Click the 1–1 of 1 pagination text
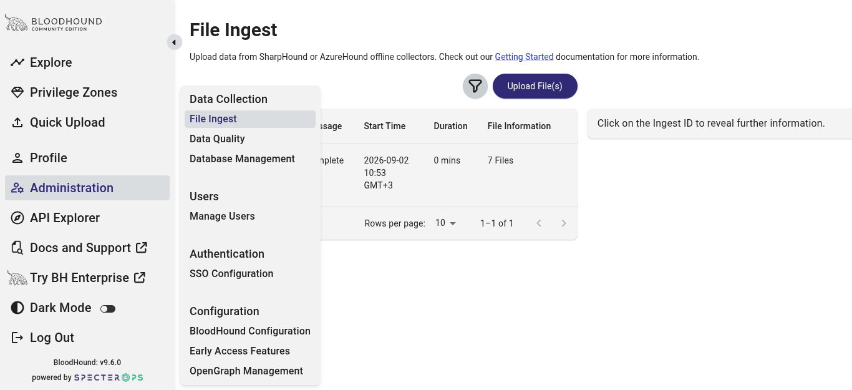The height and width of the screenshot is (390, 852). 497,223
